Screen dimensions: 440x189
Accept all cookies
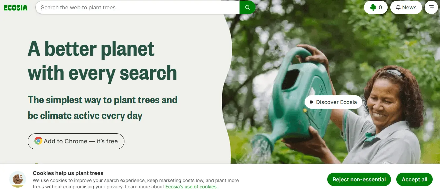click(414, 179)
